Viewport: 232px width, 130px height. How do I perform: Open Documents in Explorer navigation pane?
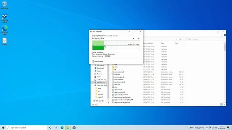[100, 65]
